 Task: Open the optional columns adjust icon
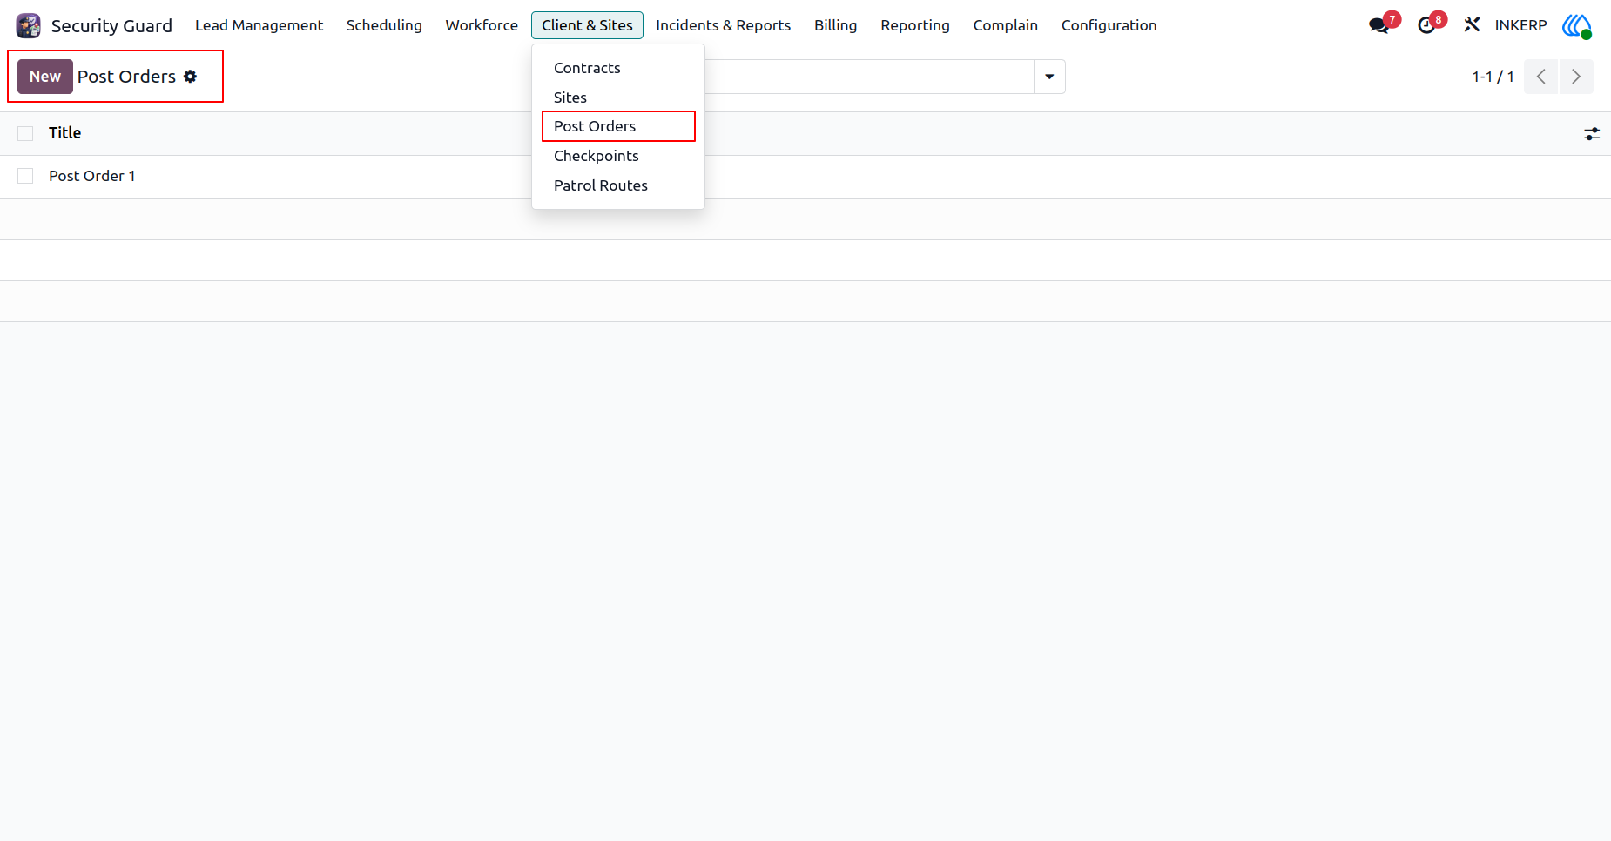point(1592,134)
